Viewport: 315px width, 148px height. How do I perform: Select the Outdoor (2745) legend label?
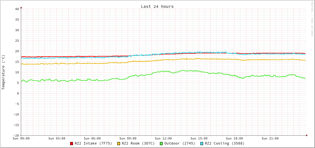(179, 143)
